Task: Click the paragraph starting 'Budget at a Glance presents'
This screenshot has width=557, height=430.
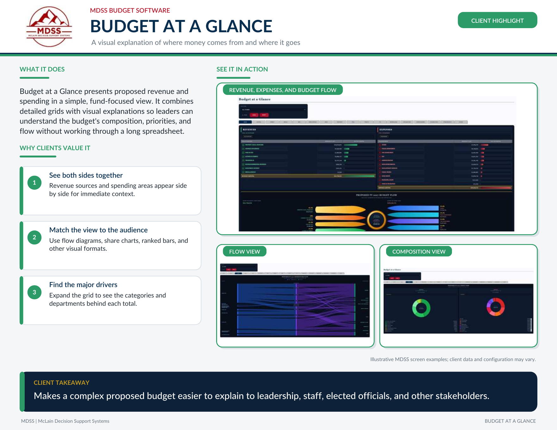Action: click(x=107, y=111)
